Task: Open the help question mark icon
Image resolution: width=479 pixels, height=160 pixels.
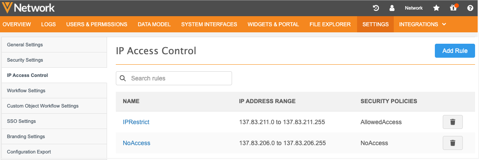Action: tap(470, 8)
